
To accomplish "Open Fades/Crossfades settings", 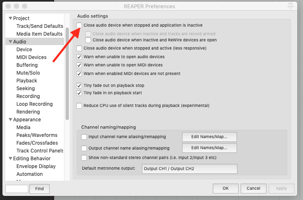I will click(x=37, y=143).
